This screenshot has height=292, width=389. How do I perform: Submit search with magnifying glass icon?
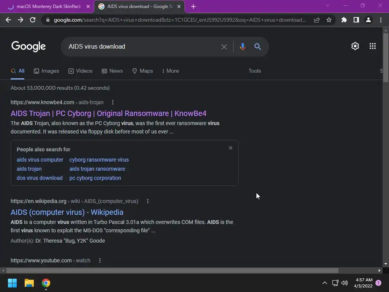[258, 47]
